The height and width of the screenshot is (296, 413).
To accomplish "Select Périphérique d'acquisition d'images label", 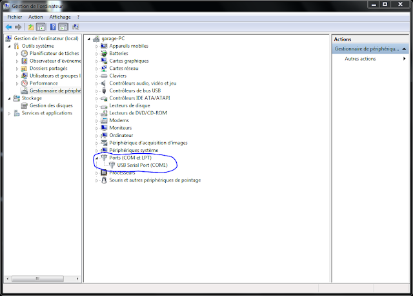I will [148, 143].
